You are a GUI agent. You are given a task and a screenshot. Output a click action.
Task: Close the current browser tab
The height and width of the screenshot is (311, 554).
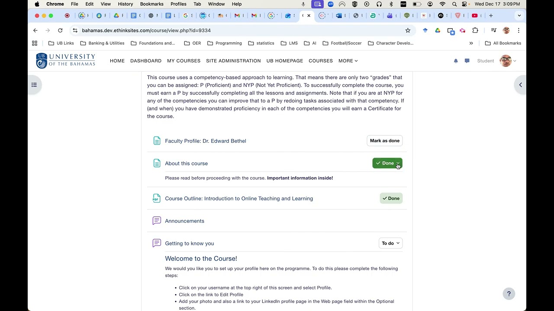coord(309,16)
